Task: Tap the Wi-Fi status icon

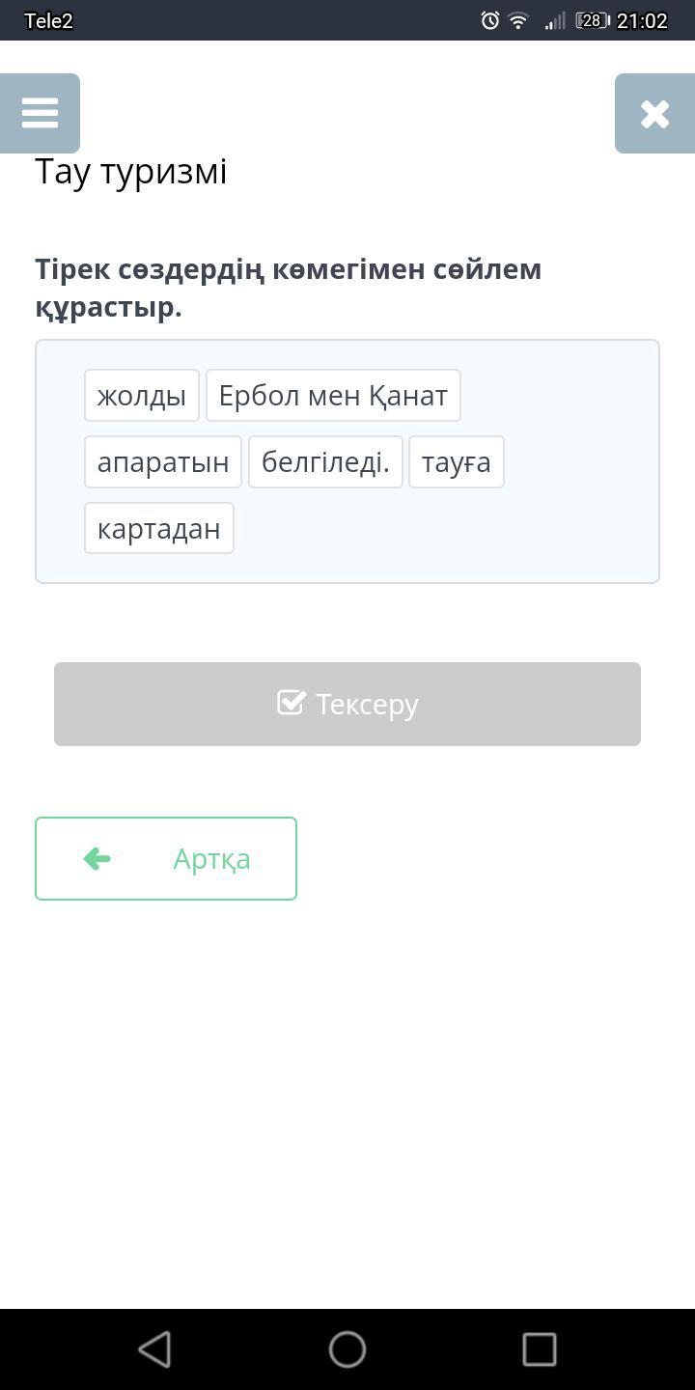Action: tap(518, 20)
